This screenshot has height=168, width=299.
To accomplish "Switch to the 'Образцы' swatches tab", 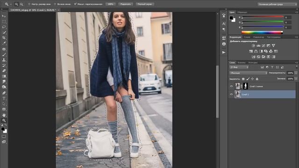I will (242, 12).
